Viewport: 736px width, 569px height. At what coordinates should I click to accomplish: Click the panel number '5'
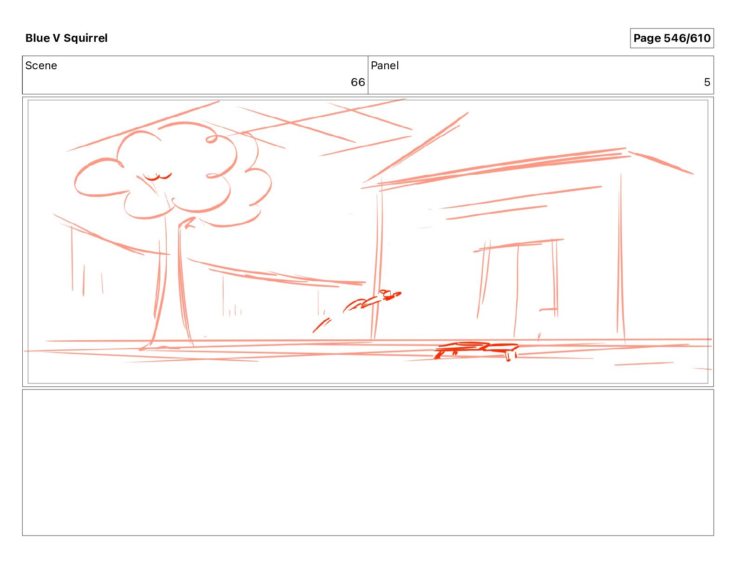(x=707, y=82)
